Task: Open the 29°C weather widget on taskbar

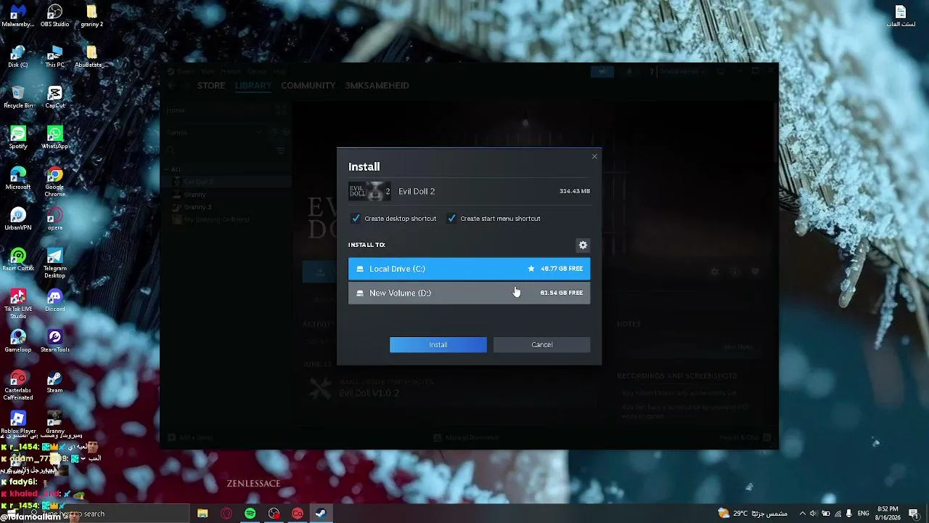Action: pyautogui.click(x=752, y=514)
